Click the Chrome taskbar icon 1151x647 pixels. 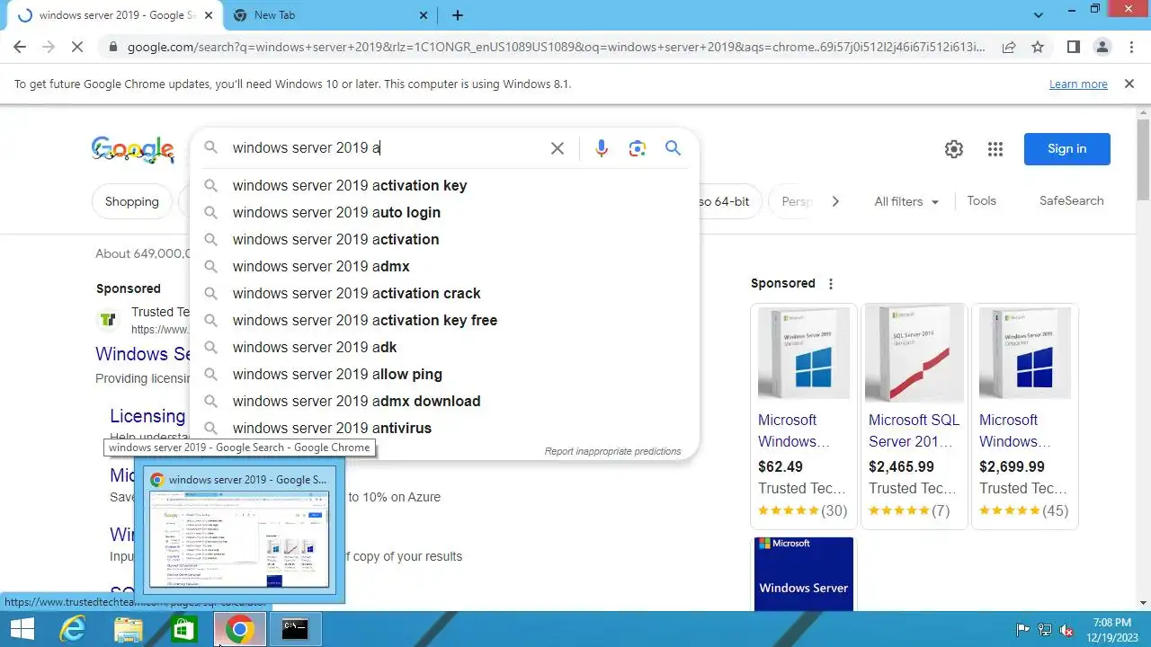point(239,629)
